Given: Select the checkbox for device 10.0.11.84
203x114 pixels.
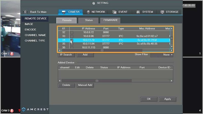Looking at the screenshot, I should pyautogui.click(x=72, y=44).
